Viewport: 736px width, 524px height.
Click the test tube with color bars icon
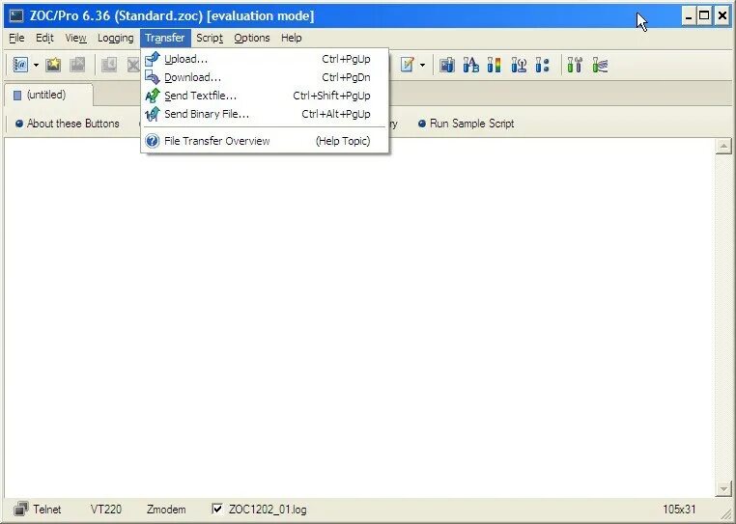pos(494,65)
